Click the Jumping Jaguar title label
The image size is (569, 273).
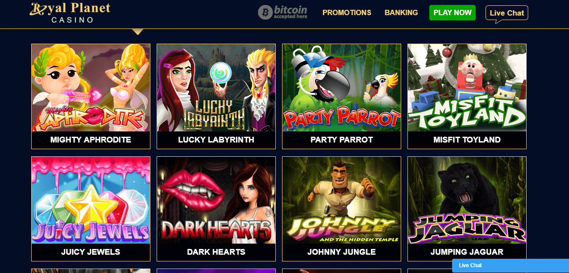point(467,252)
